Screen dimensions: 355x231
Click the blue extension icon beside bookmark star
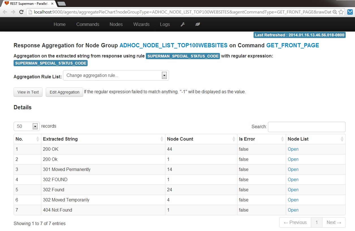(350, 12)
